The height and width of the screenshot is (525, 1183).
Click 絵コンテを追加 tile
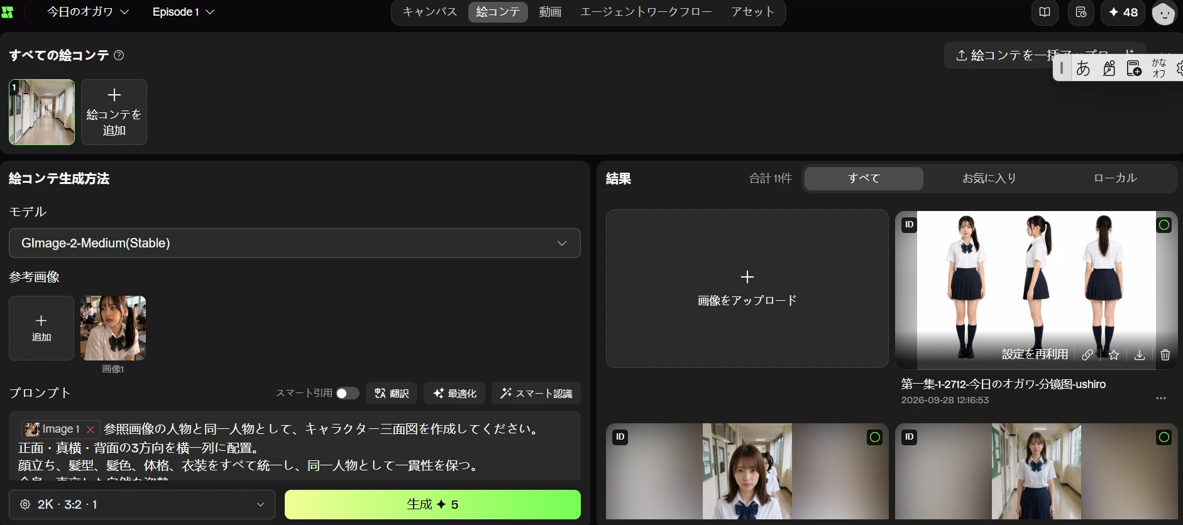point(114,112)
